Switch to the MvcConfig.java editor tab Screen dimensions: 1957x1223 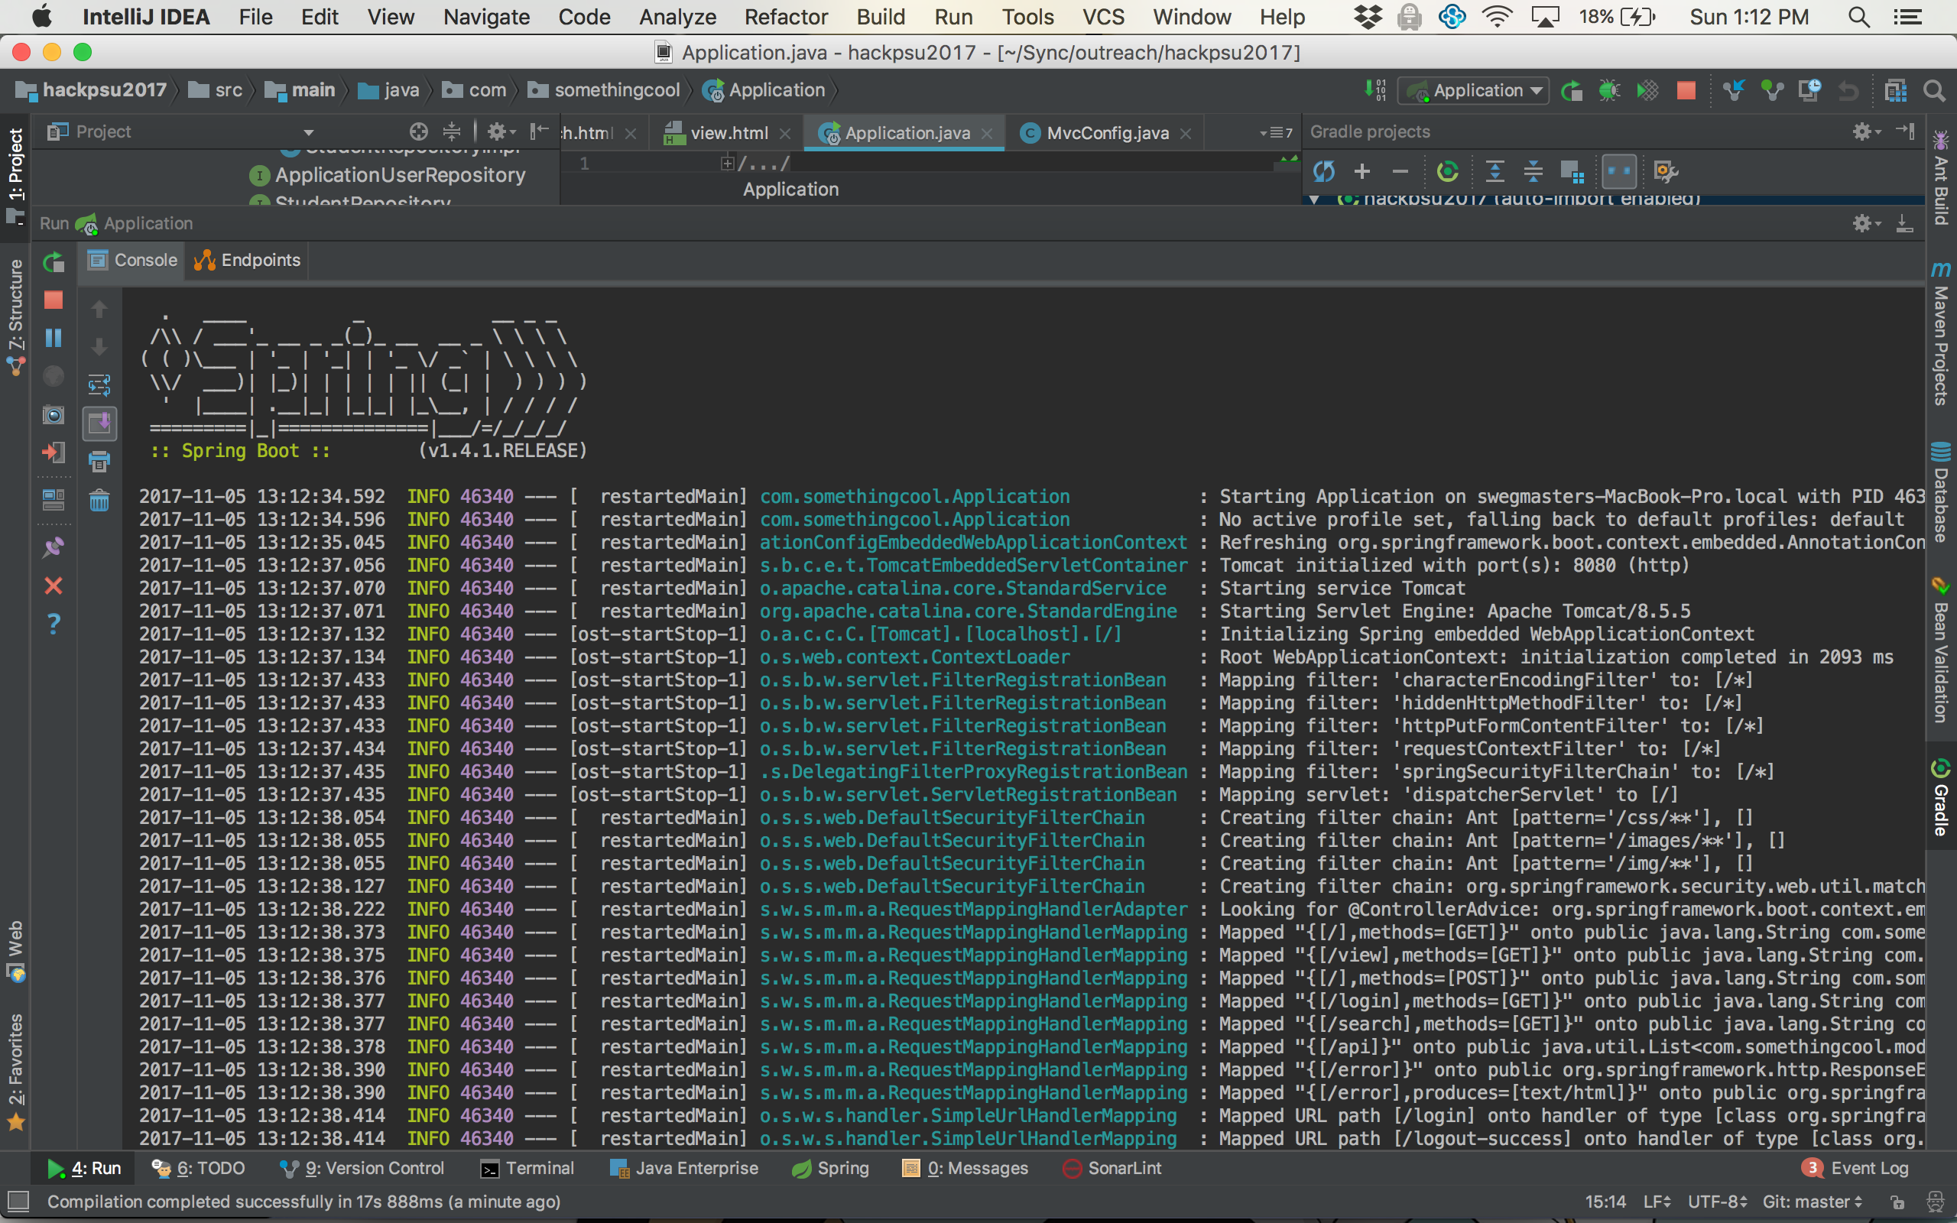1105,134
